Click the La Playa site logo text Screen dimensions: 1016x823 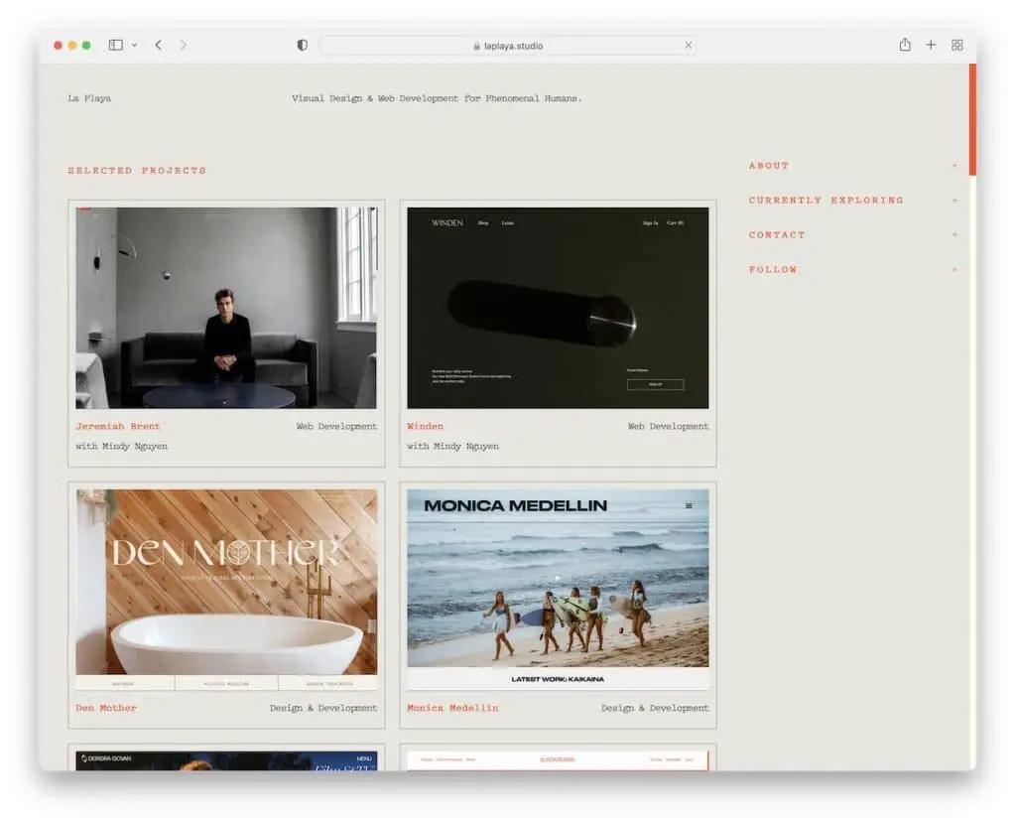[89, 98]
